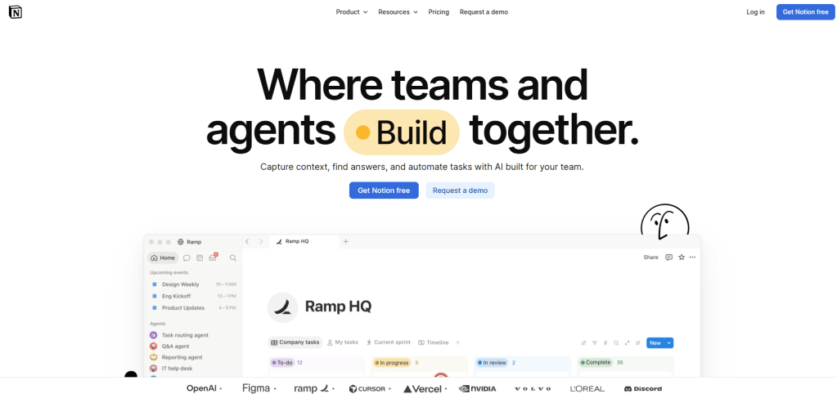Open the chat bubble icon in Ramp sidebar
This screenshot has height=394, width=837.
pos(187,258)
